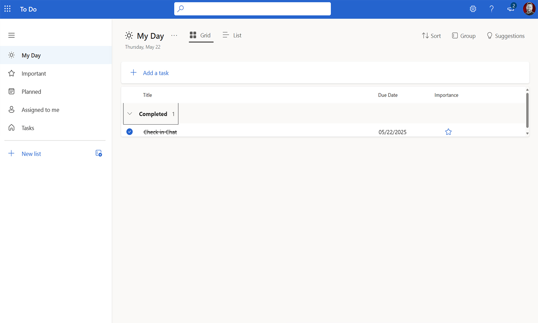
Task: Click the Important star icon in sidebar
Action: coord(11,73)
